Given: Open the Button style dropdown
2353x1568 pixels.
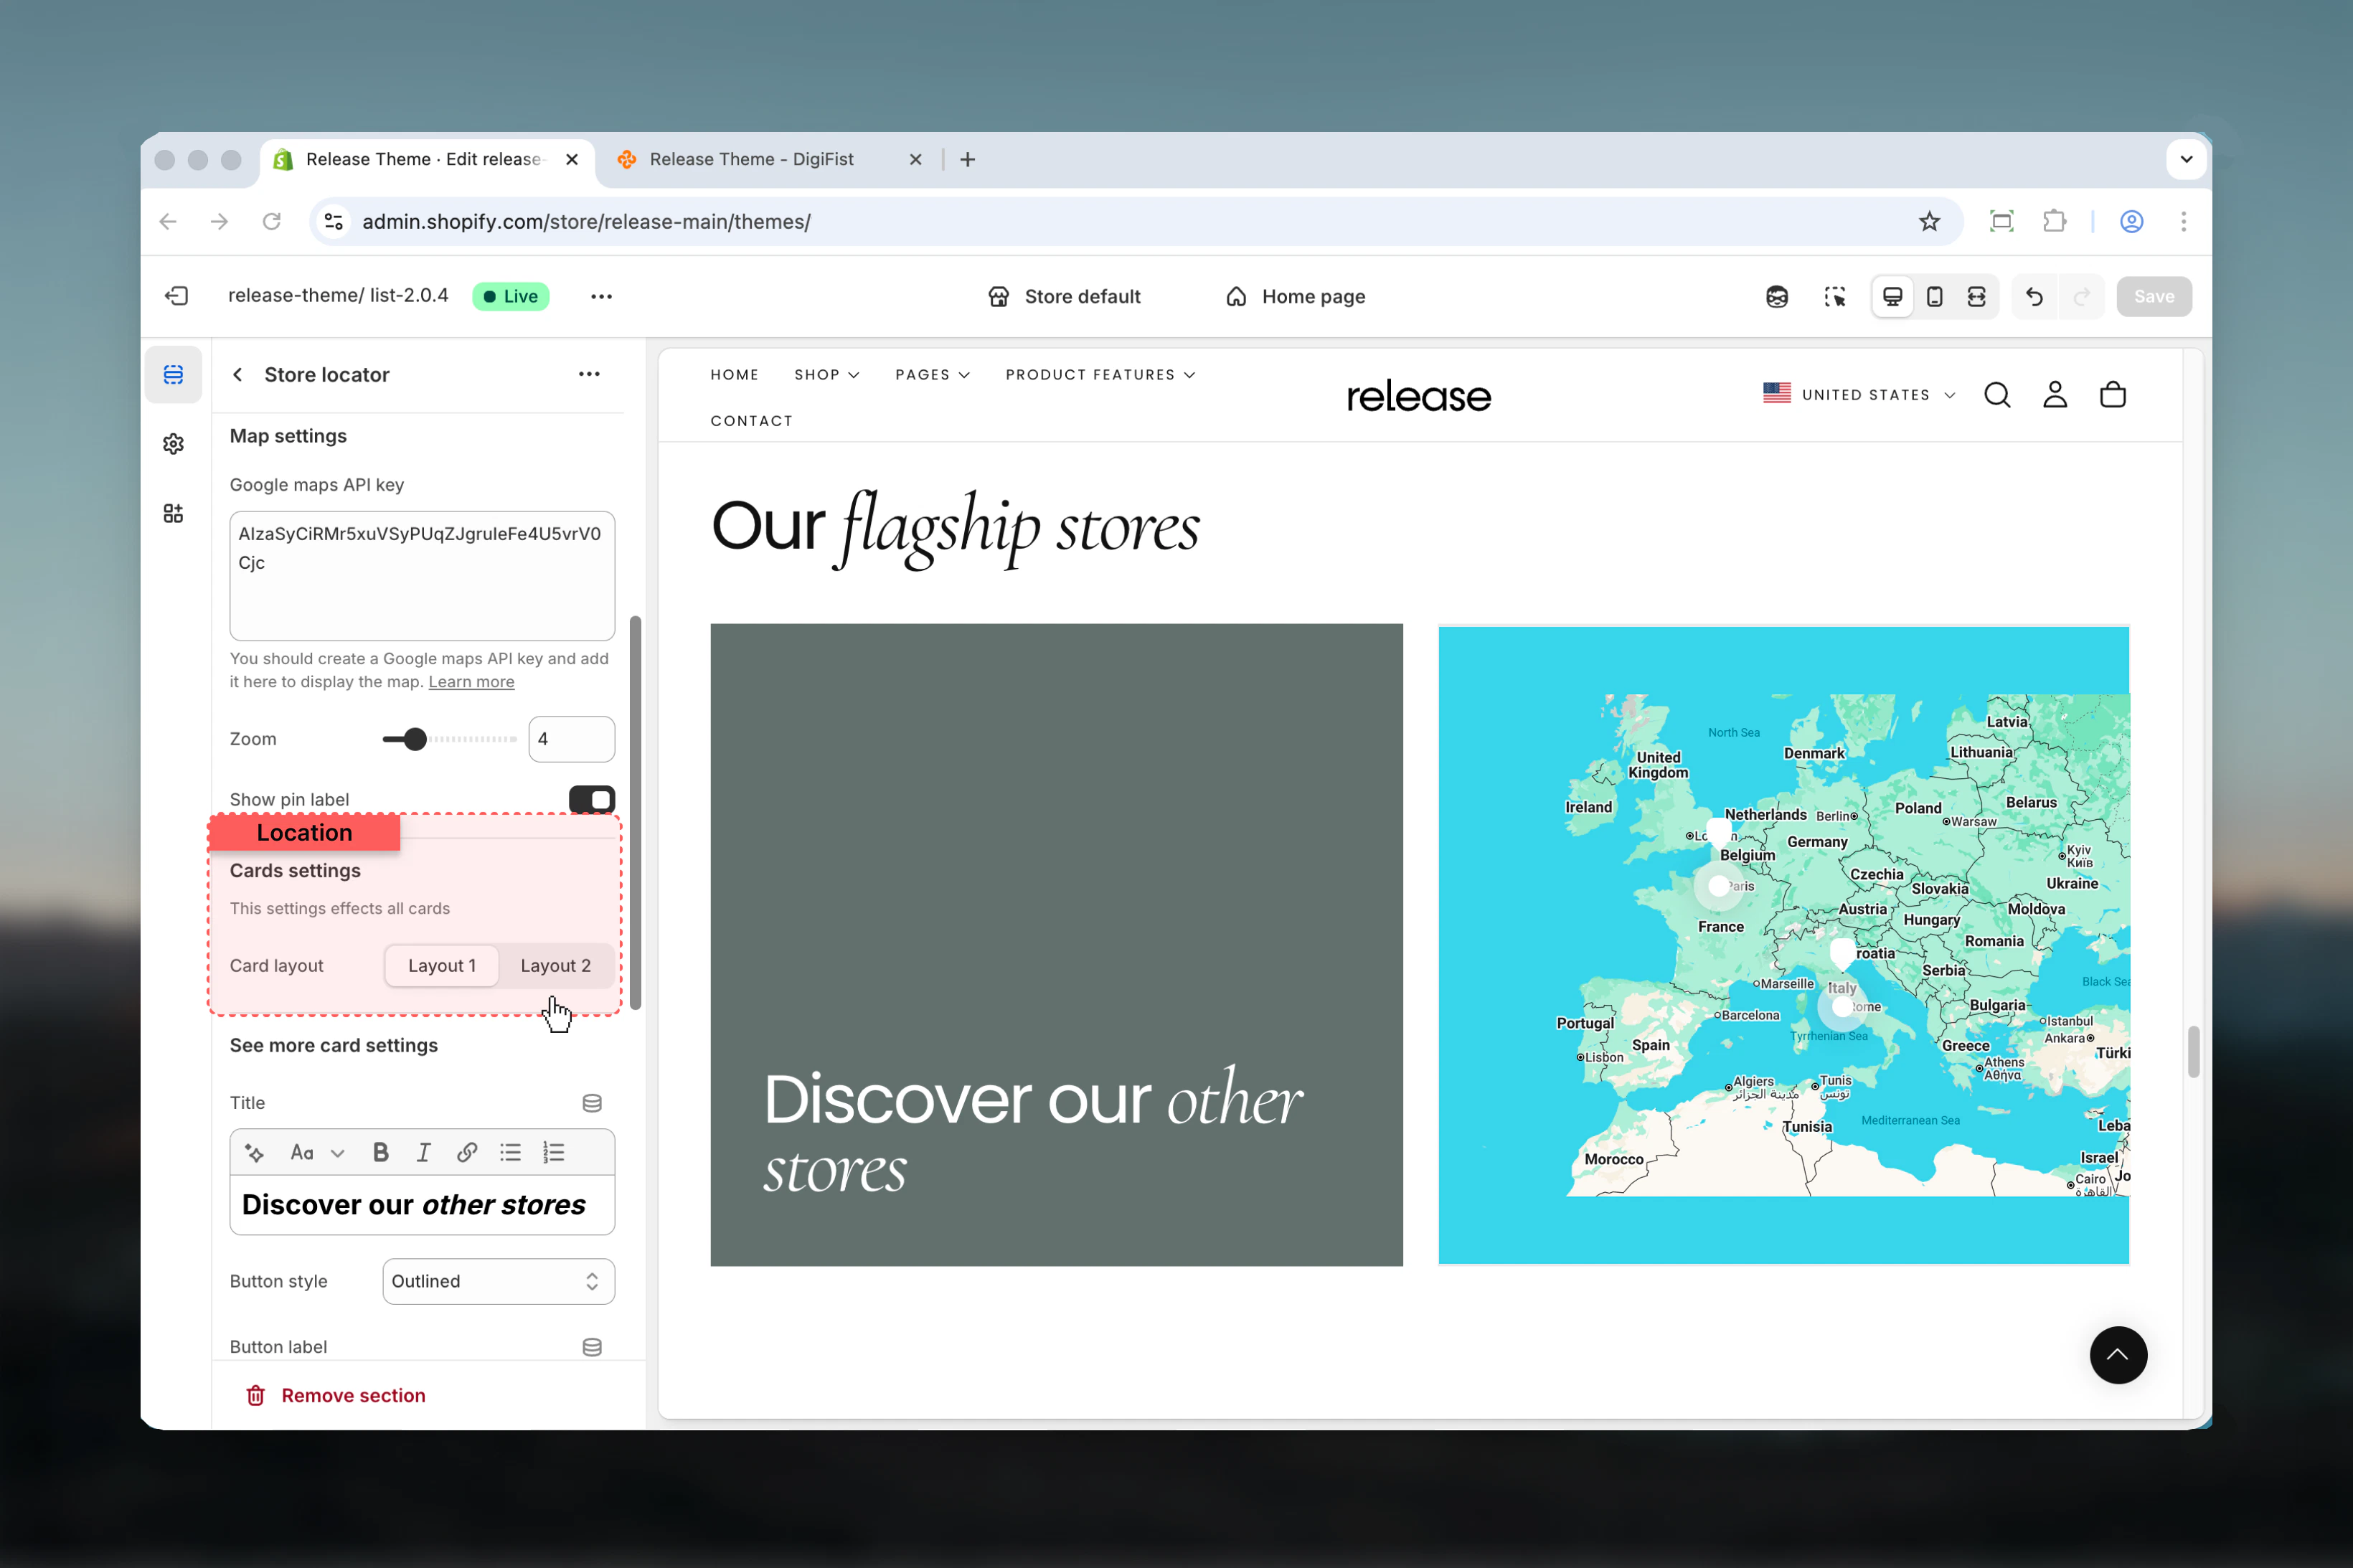Looking at the screenshot, I should tap(498, 1281).
